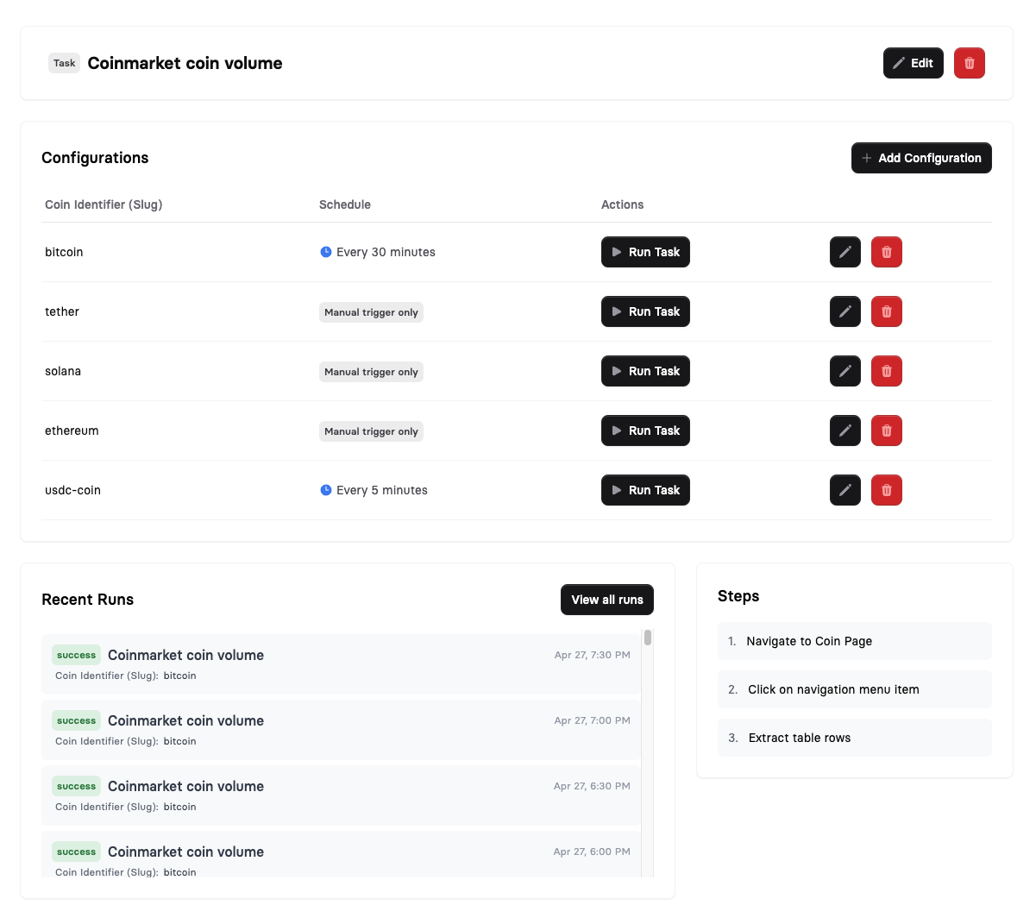
Task: Click tether's Manual trigger only badge
Action: tap(371, 312)
